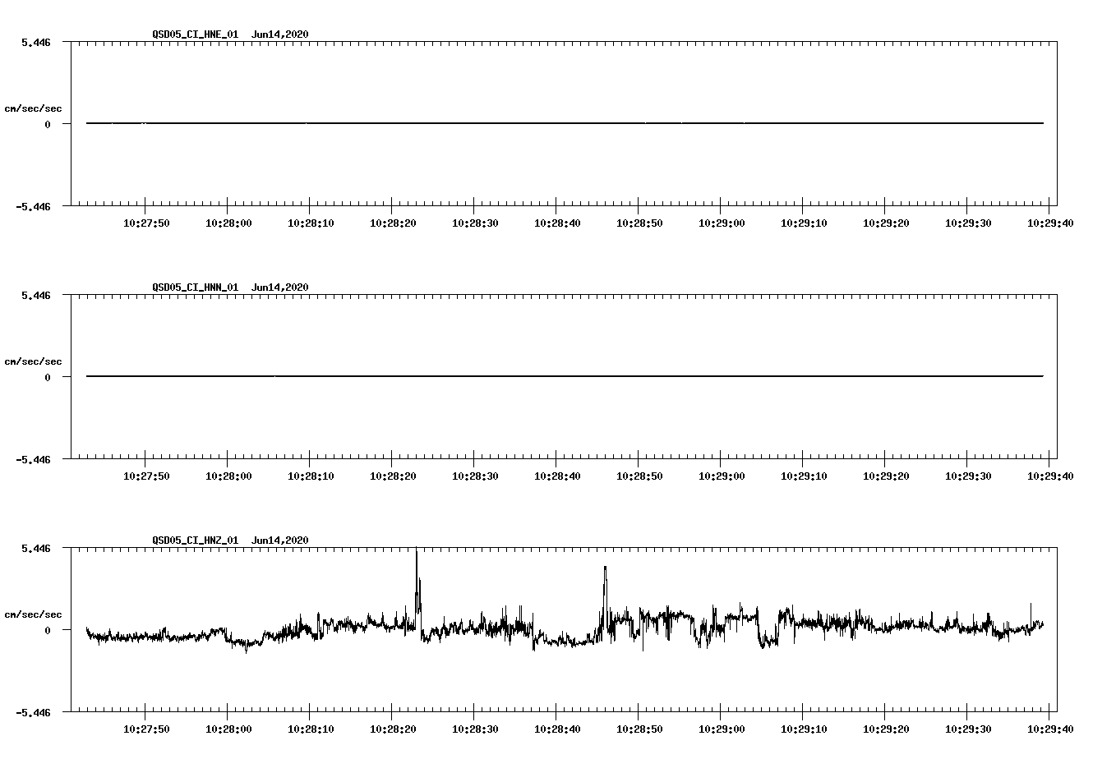
Task: Click 10:29:10 time label under HNE plot
Action: (804, 223)
